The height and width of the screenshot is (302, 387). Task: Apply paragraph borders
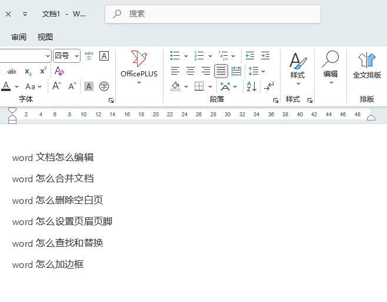pyautogui.click(x=199, y=86)
